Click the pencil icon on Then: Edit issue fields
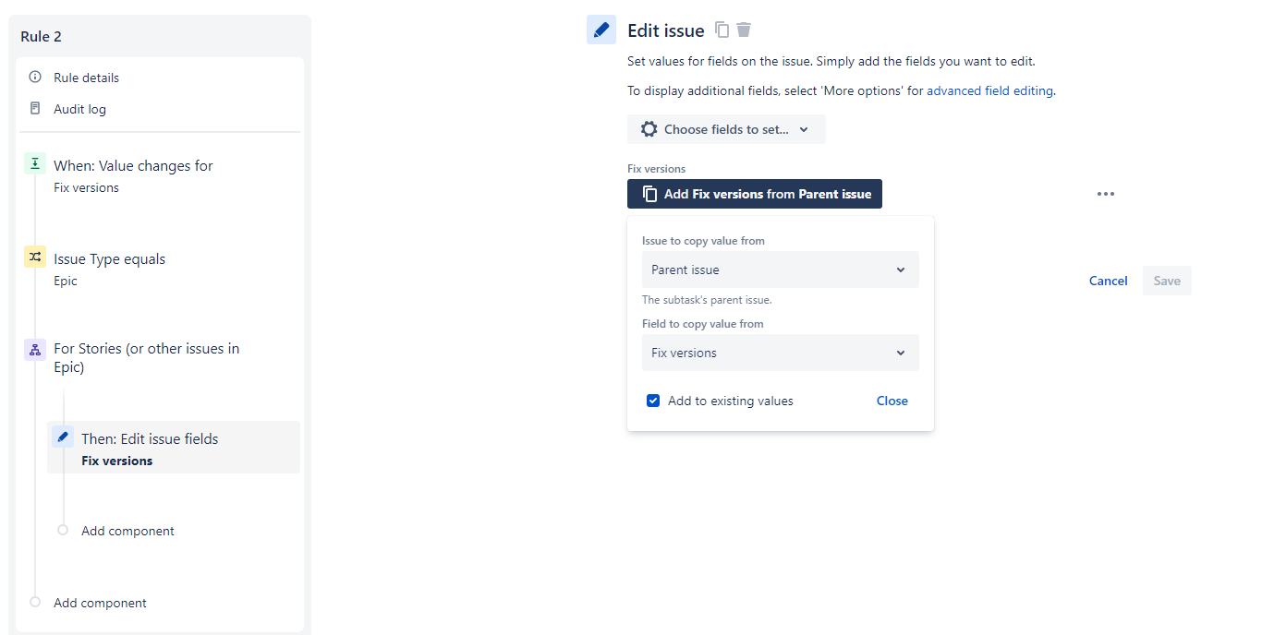Image resolution: width=1262 pixels, height=635 pixels. [x=63, y=437]
